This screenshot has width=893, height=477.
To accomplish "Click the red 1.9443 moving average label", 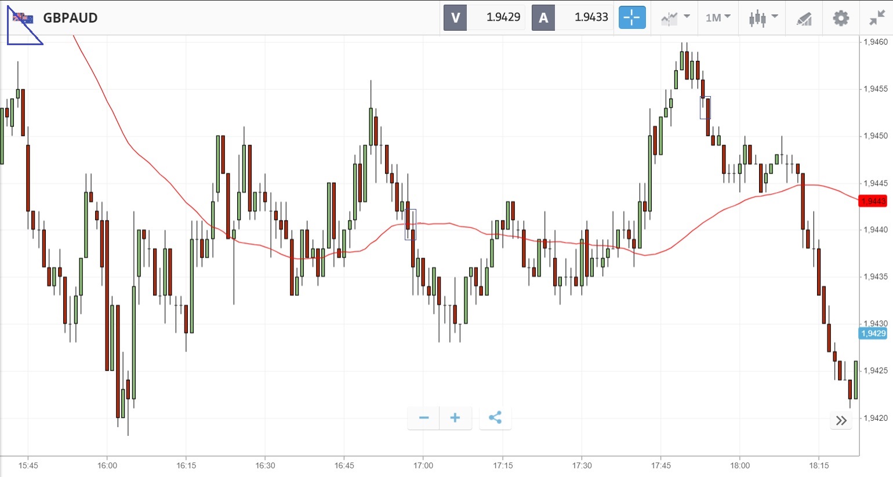I will (x=873, y=201).
